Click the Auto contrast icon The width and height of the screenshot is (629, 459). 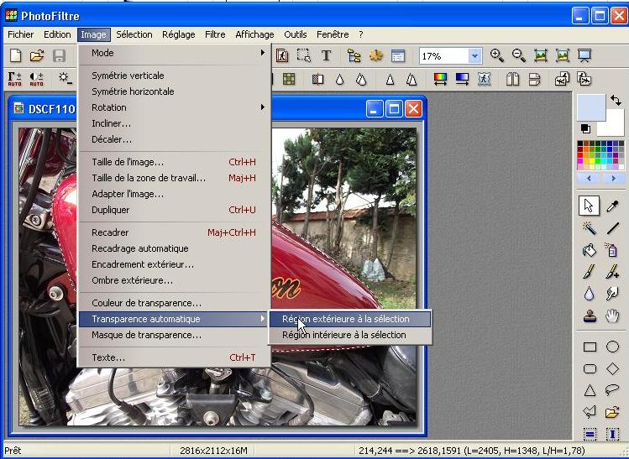[x=36, y=79]
